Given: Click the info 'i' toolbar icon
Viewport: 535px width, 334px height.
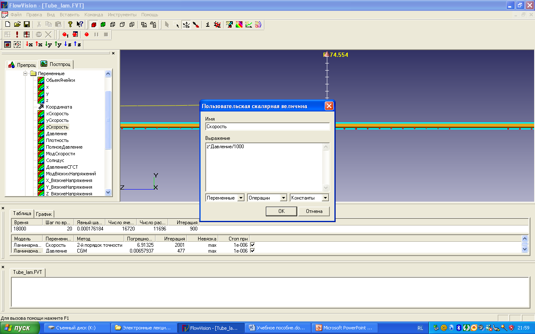Looking at the screenshot, I should coord(207,25).
